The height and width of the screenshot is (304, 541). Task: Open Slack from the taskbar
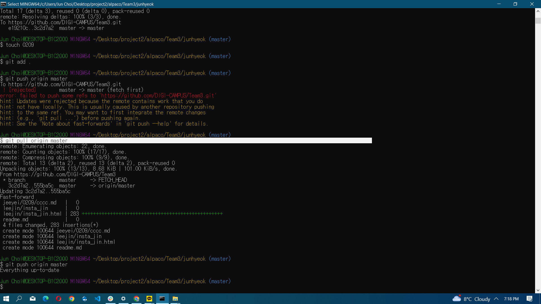[110, 299]
